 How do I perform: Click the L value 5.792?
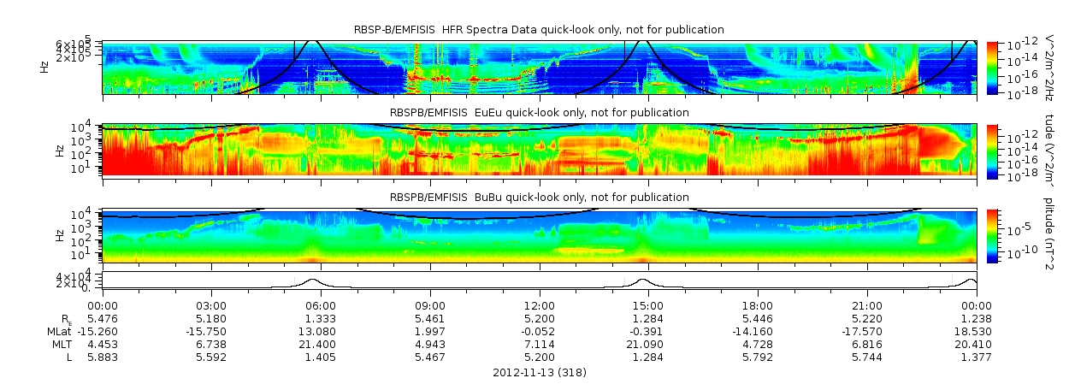(x=758, y=357)
